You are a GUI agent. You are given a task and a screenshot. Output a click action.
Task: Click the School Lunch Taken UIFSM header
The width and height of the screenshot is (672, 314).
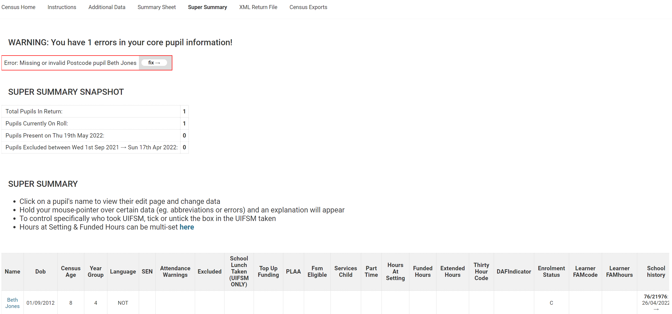239,272
